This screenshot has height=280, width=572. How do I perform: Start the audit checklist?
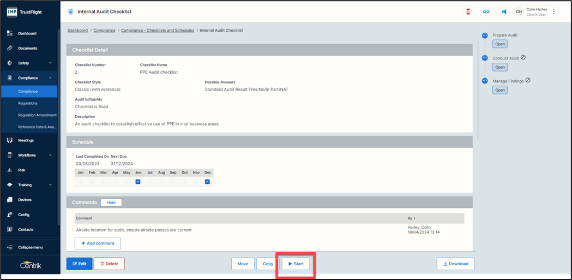(296, 264)
